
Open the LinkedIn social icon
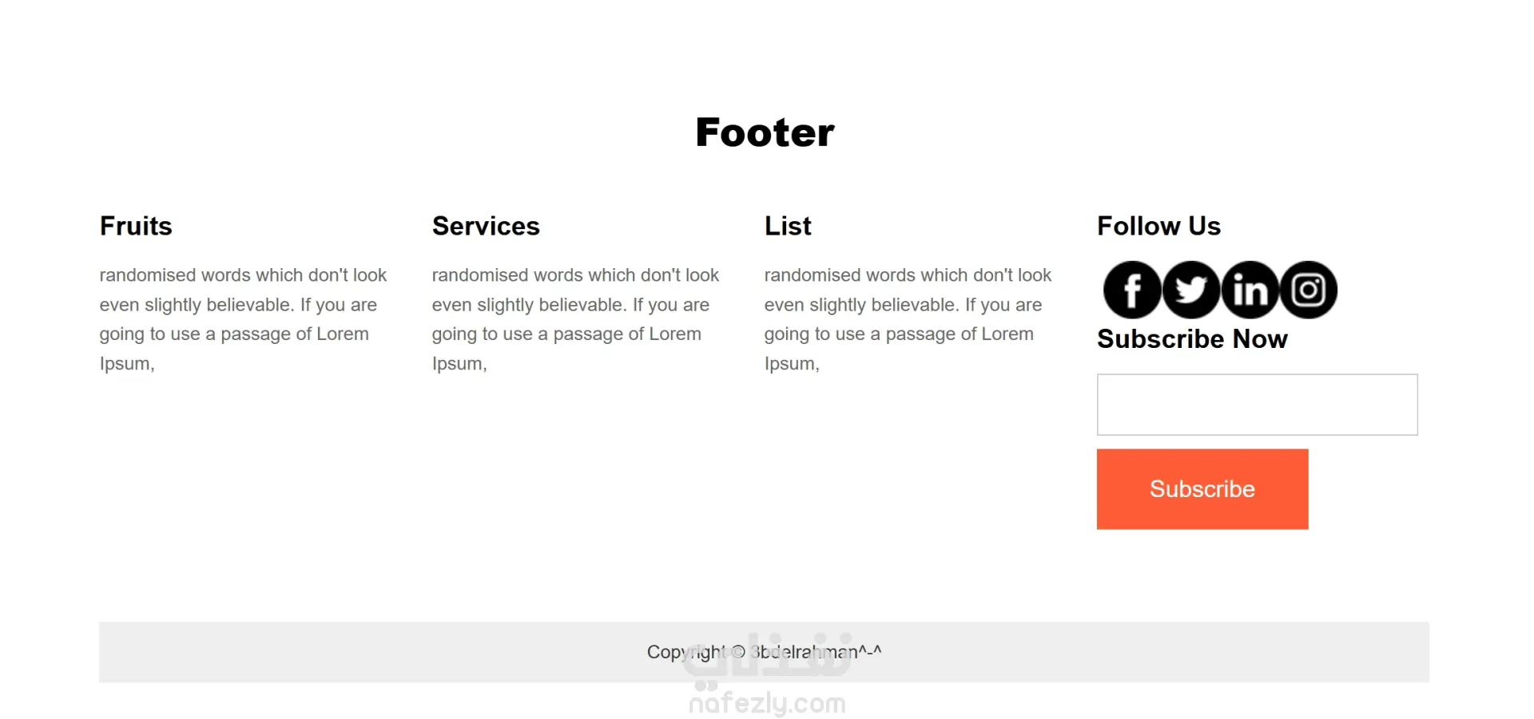pos(1250,290)
